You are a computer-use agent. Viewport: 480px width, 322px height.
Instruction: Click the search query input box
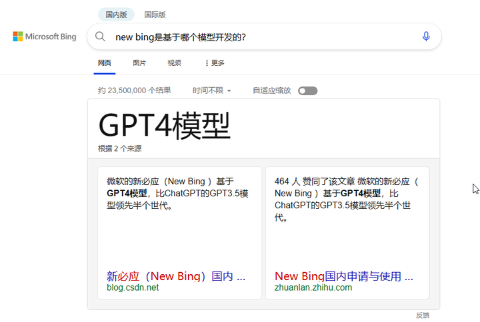264,37
